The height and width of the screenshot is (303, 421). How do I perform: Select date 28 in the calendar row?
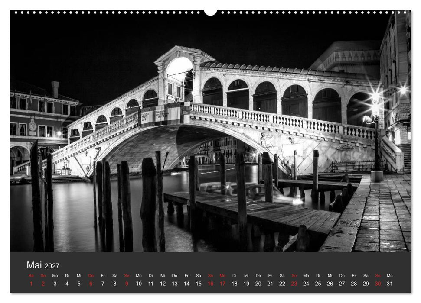click(x=354, y=284)
